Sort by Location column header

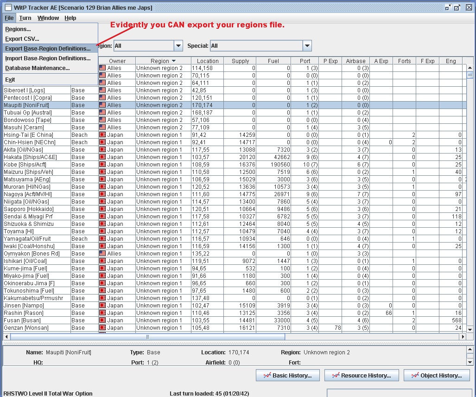(x=208, y=61)
